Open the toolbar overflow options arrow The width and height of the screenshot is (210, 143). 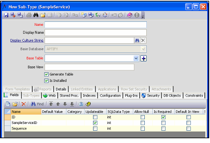(143, 17)
